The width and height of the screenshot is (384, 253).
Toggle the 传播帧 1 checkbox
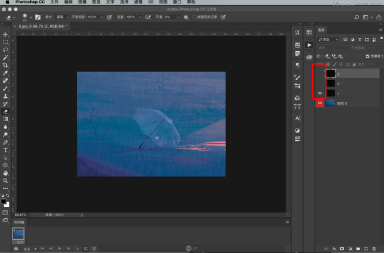click(x=367, y=56)
